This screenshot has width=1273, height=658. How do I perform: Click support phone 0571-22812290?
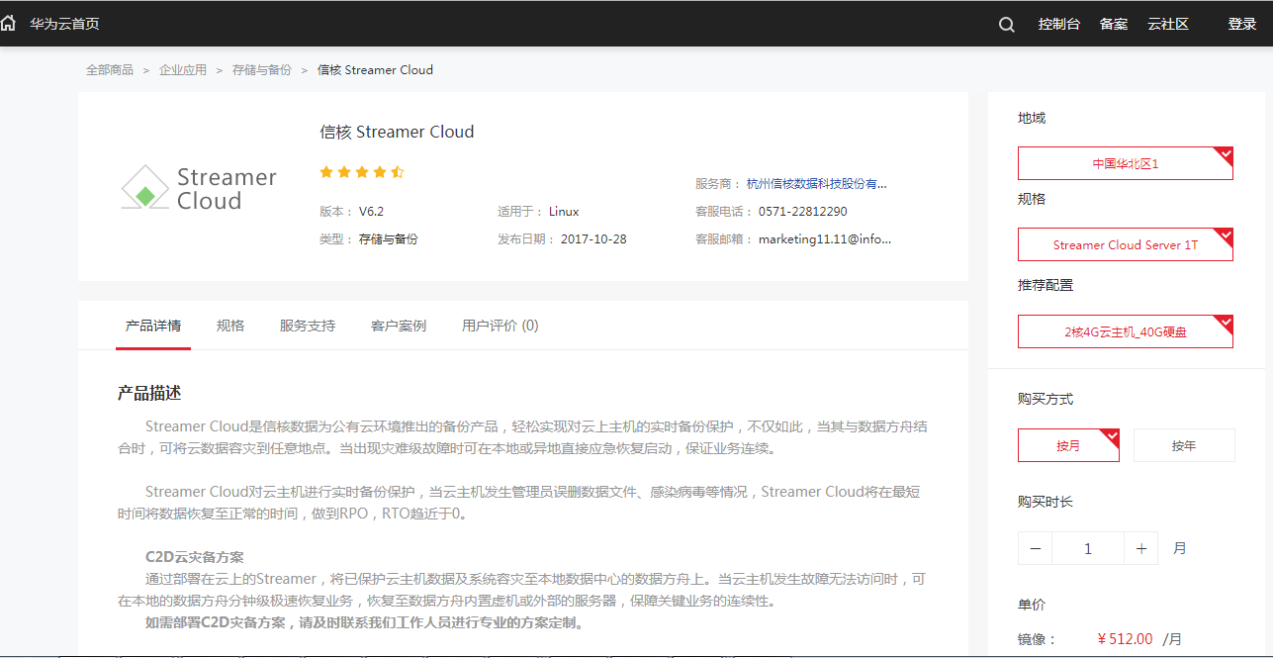[803, 212]
